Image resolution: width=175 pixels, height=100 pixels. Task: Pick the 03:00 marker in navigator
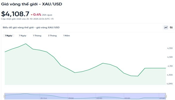(127, 98)
